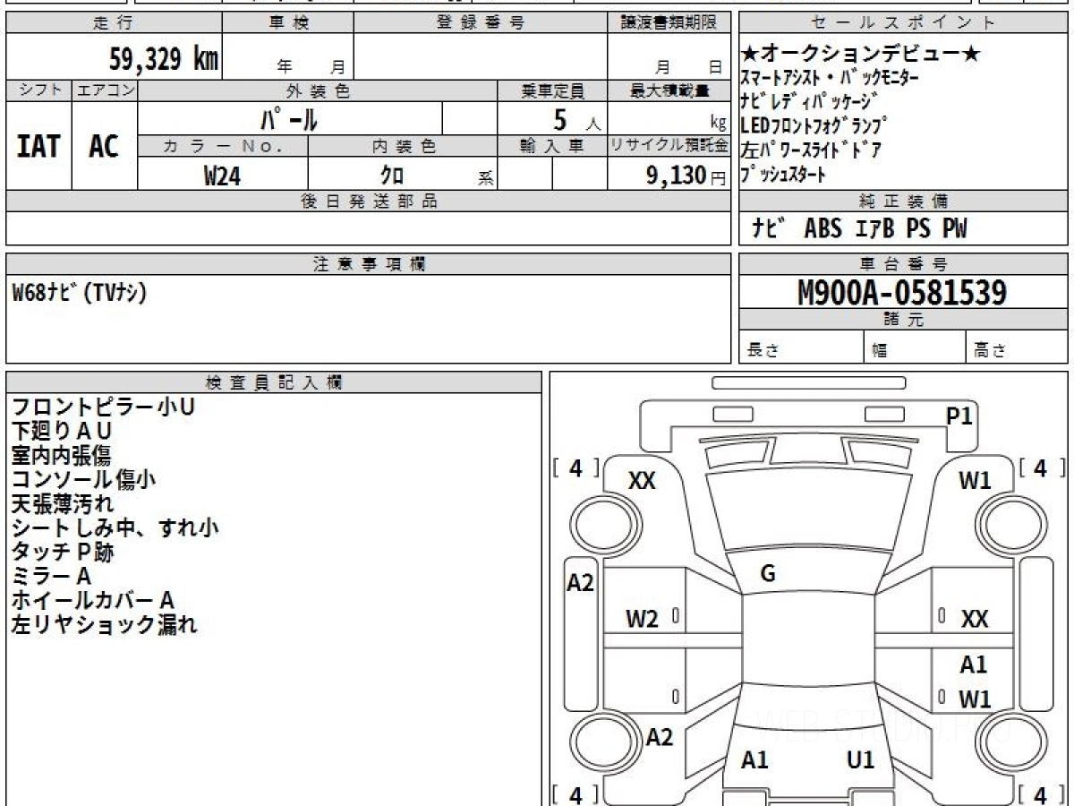Select the U1 mark on the car diagram
Image resolution: width=1074 pixels, height=806 pixels.
[860, 760]
